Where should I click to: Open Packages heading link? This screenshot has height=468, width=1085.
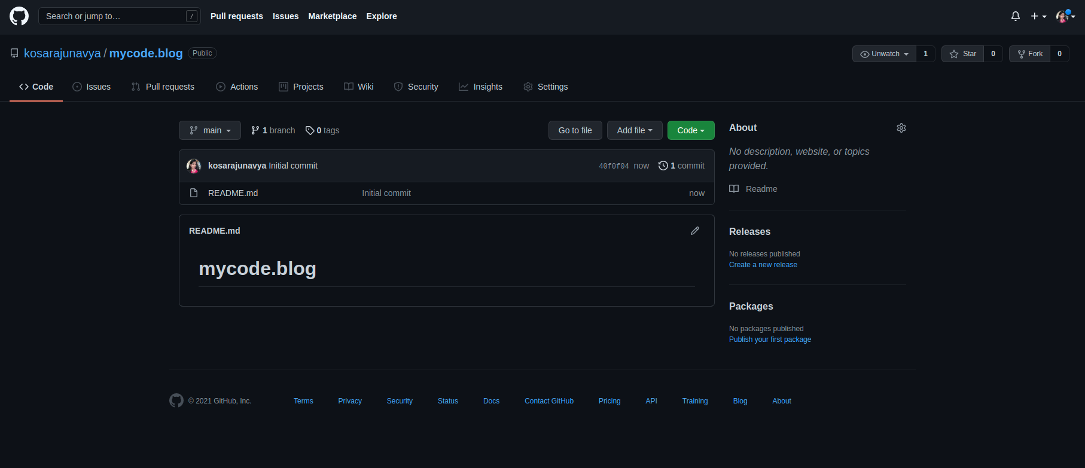[751, 307]
